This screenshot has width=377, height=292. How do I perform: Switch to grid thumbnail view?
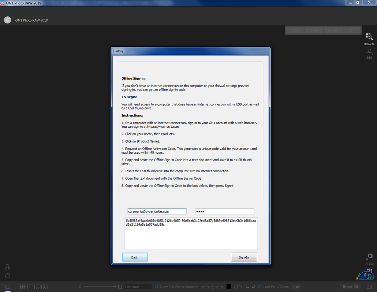23,287
